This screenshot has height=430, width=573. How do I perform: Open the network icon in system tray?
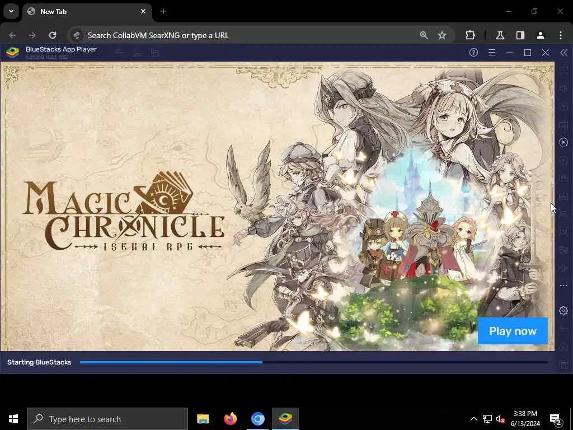(487, 419)
